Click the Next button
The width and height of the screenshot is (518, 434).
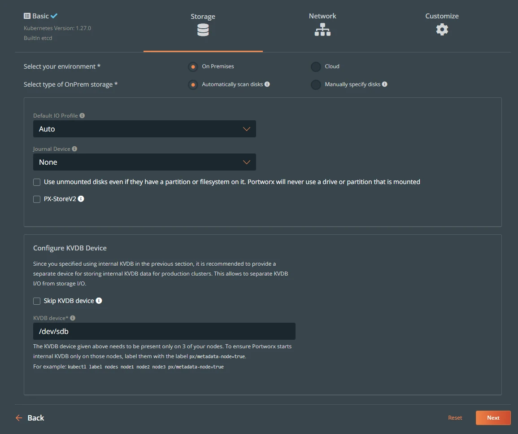tap(493, 418)
